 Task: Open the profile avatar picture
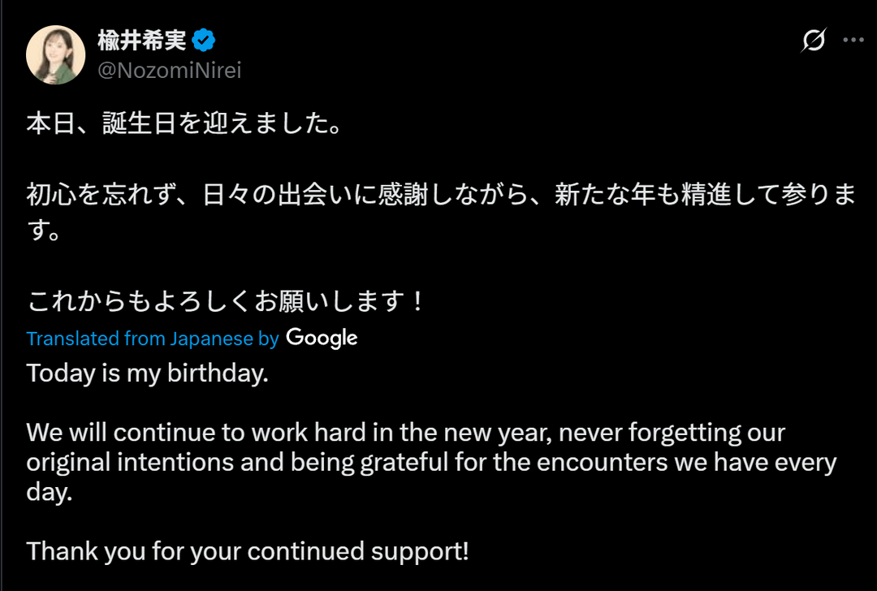56,54
